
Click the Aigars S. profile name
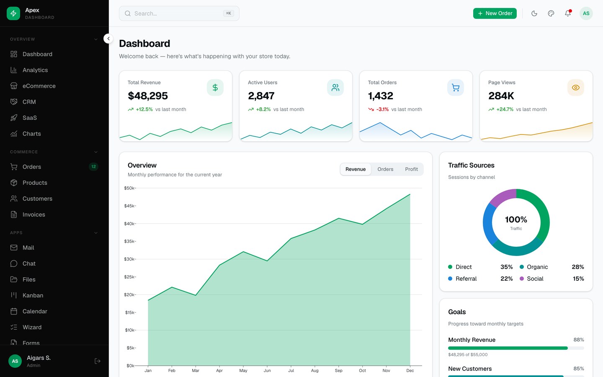(x=39, y=358)
